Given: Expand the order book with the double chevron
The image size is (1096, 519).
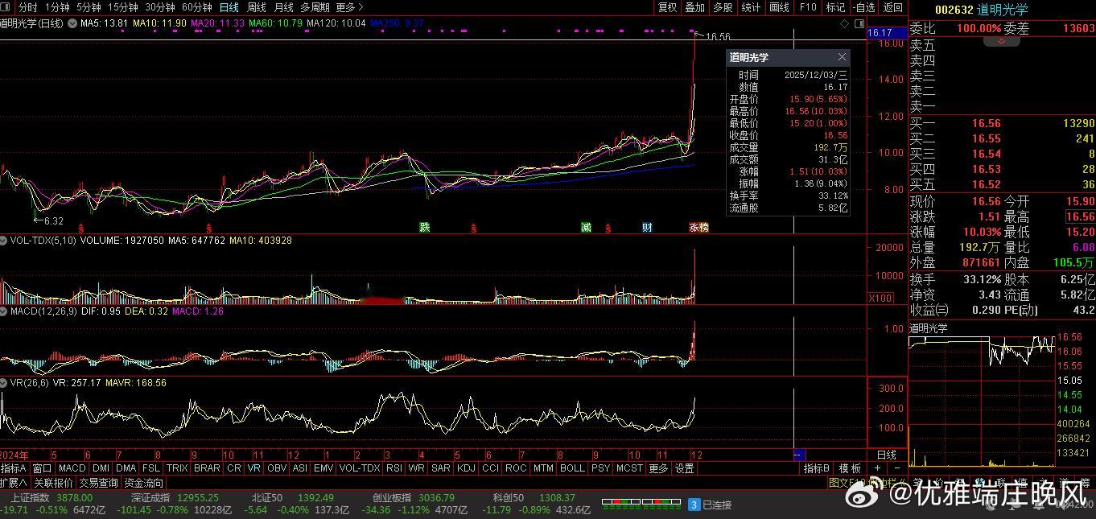Looking at the screenshot, I should [x=1001, y=41].
